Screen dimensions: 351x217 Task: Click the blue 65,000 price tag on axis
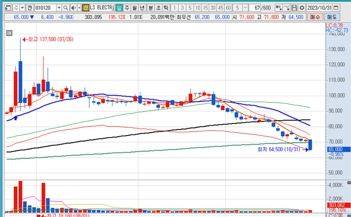click(x=339, y=149)
